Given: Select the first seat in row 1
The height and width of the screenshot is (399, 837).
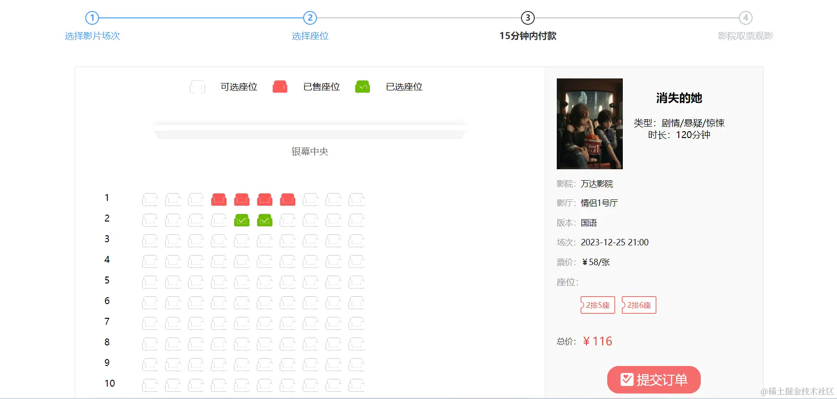Looking at the screenshot, I should [150, 199].
